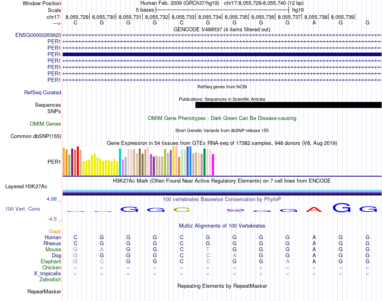382x301 pixels.
Task: Click the PER1 label beside the GTEx bar chart
Action: coord(54,162)
